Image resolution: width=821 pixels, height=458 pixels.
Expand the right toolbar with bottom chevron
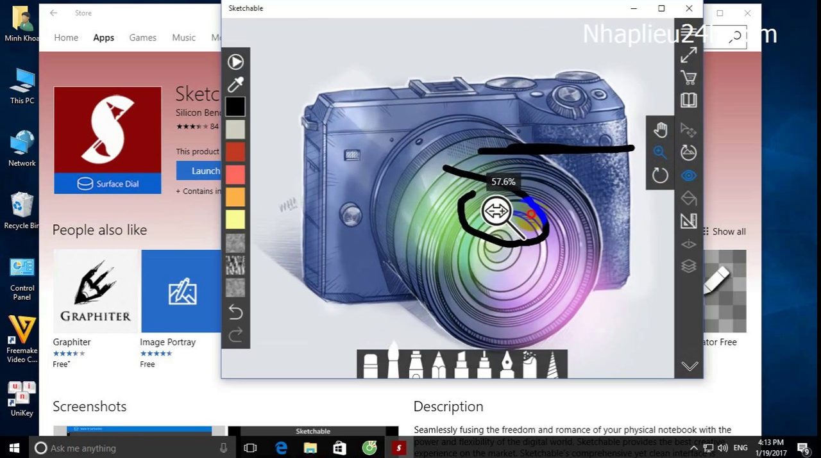[x=690, y=366]
